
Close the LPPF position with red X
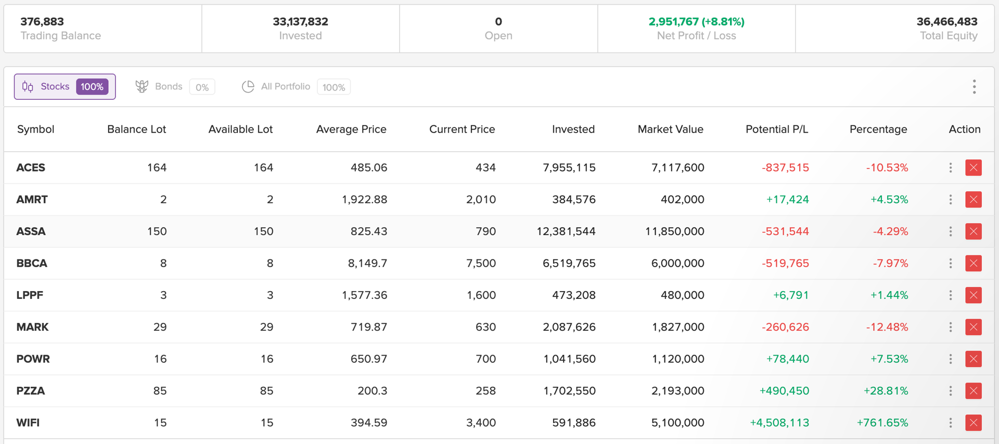tap(973, 295)
